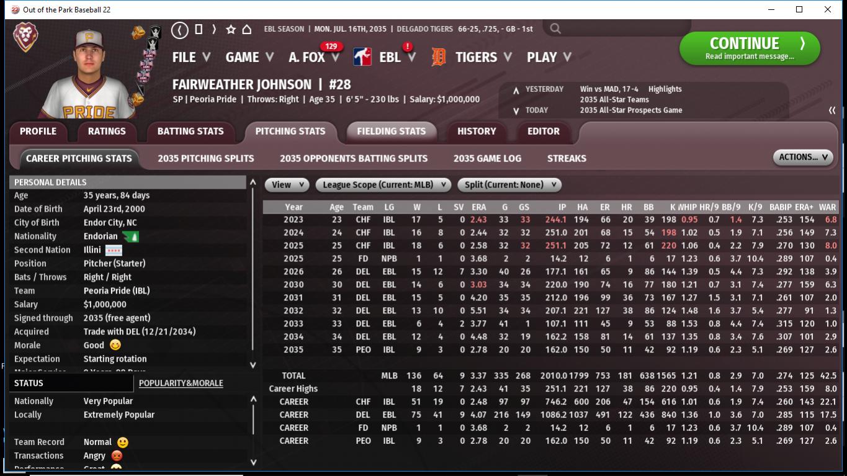
Task: Click the Peoria Pride lion logo
Action: pyautogui.click(x=26, y=37)
